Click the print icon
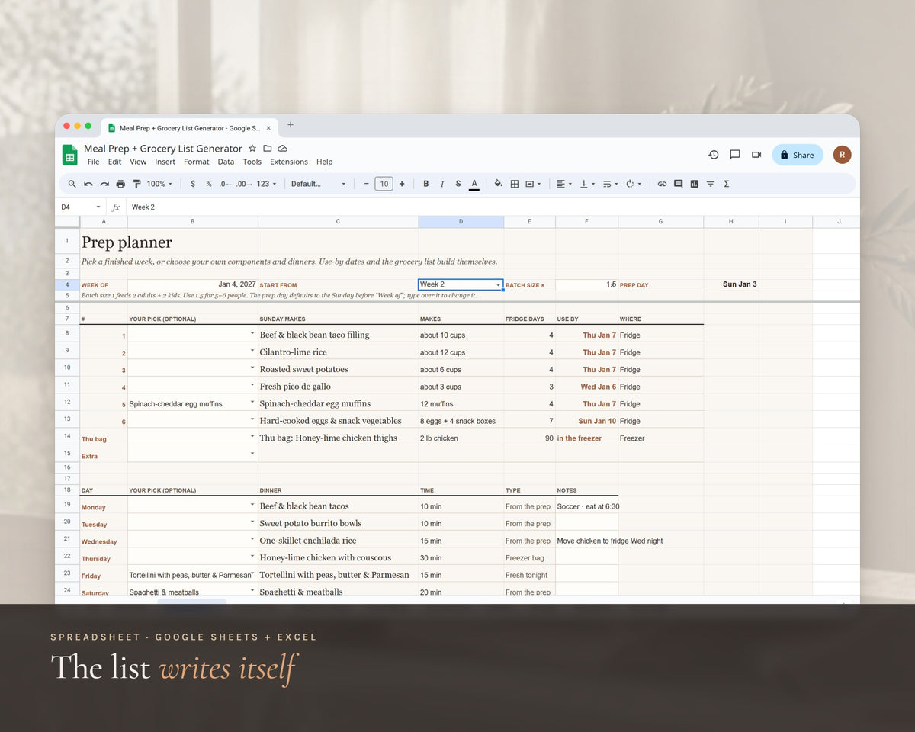The image size is (915, 732). (120, 184)
